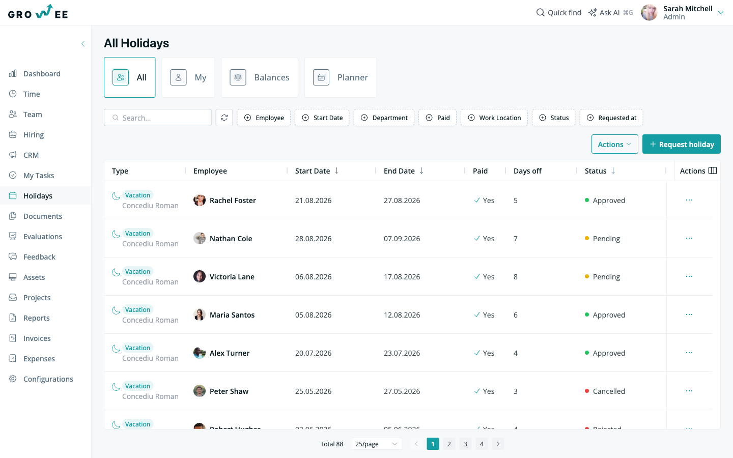Open the Evaluations icon in the sidebar

(13, 237)
